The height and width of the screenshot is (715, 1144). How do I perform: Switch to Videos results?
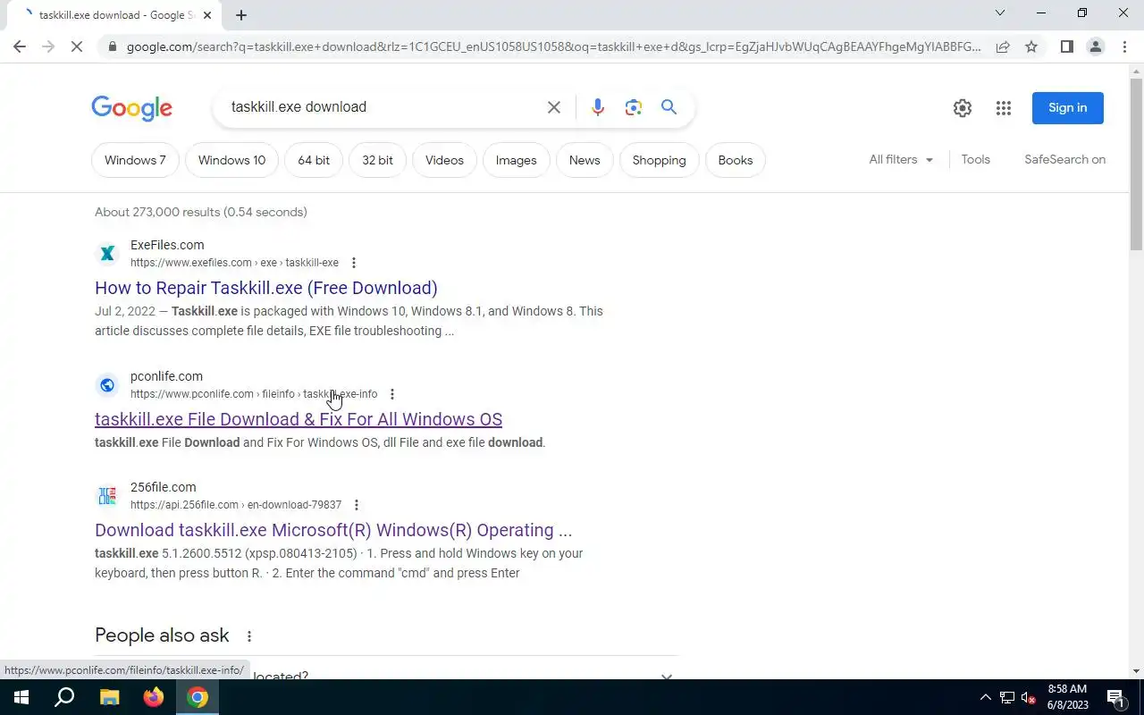pyautogui.click(x=444, y=161)
